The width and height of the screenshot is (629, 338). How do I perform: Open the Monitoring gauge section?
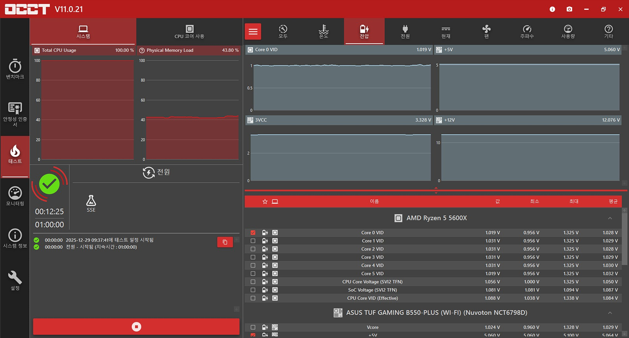[15, 196]
